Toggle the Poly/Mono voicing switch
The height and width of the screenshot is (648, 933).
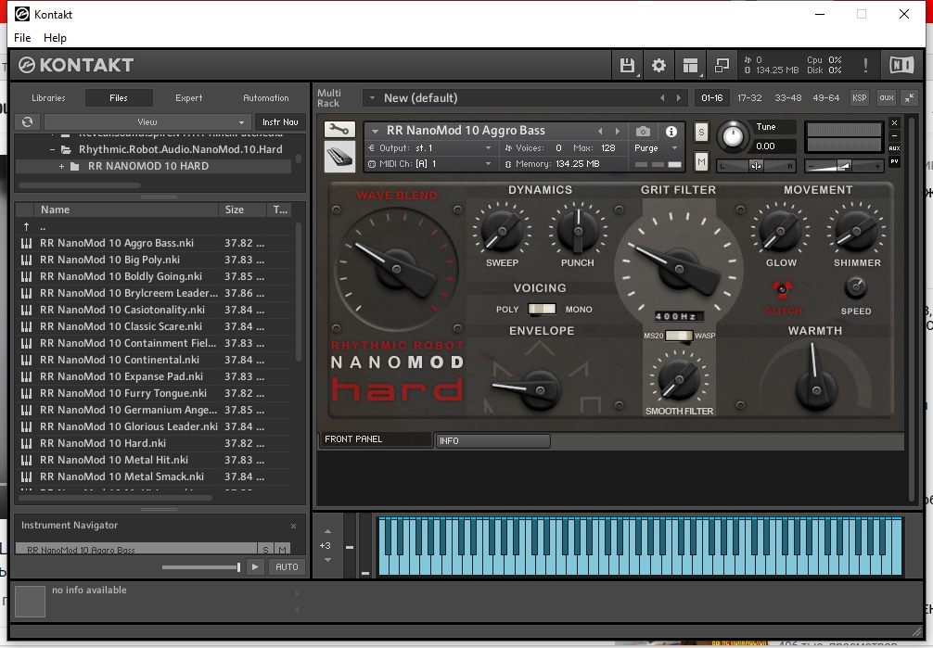pyautogui.click(x=542, y=309)
